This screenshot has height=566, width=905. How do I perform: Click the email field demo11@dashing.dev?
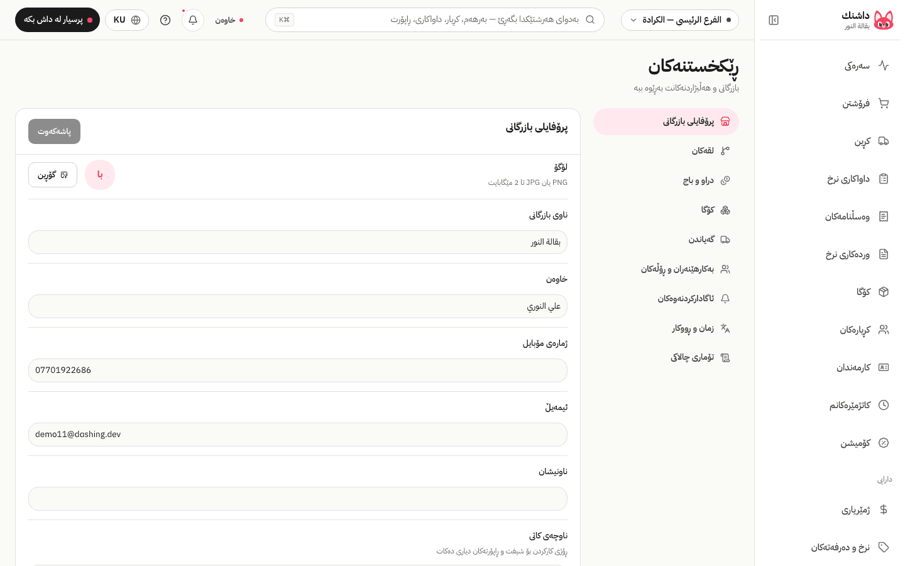click(298, 435)
